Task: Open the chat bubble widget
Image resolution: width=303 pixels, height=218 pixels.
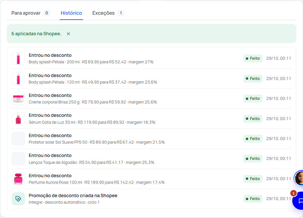Action: tap(298, 201)
